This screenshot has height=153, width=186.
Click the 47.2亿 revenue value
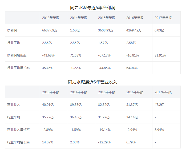click(159, 105)
